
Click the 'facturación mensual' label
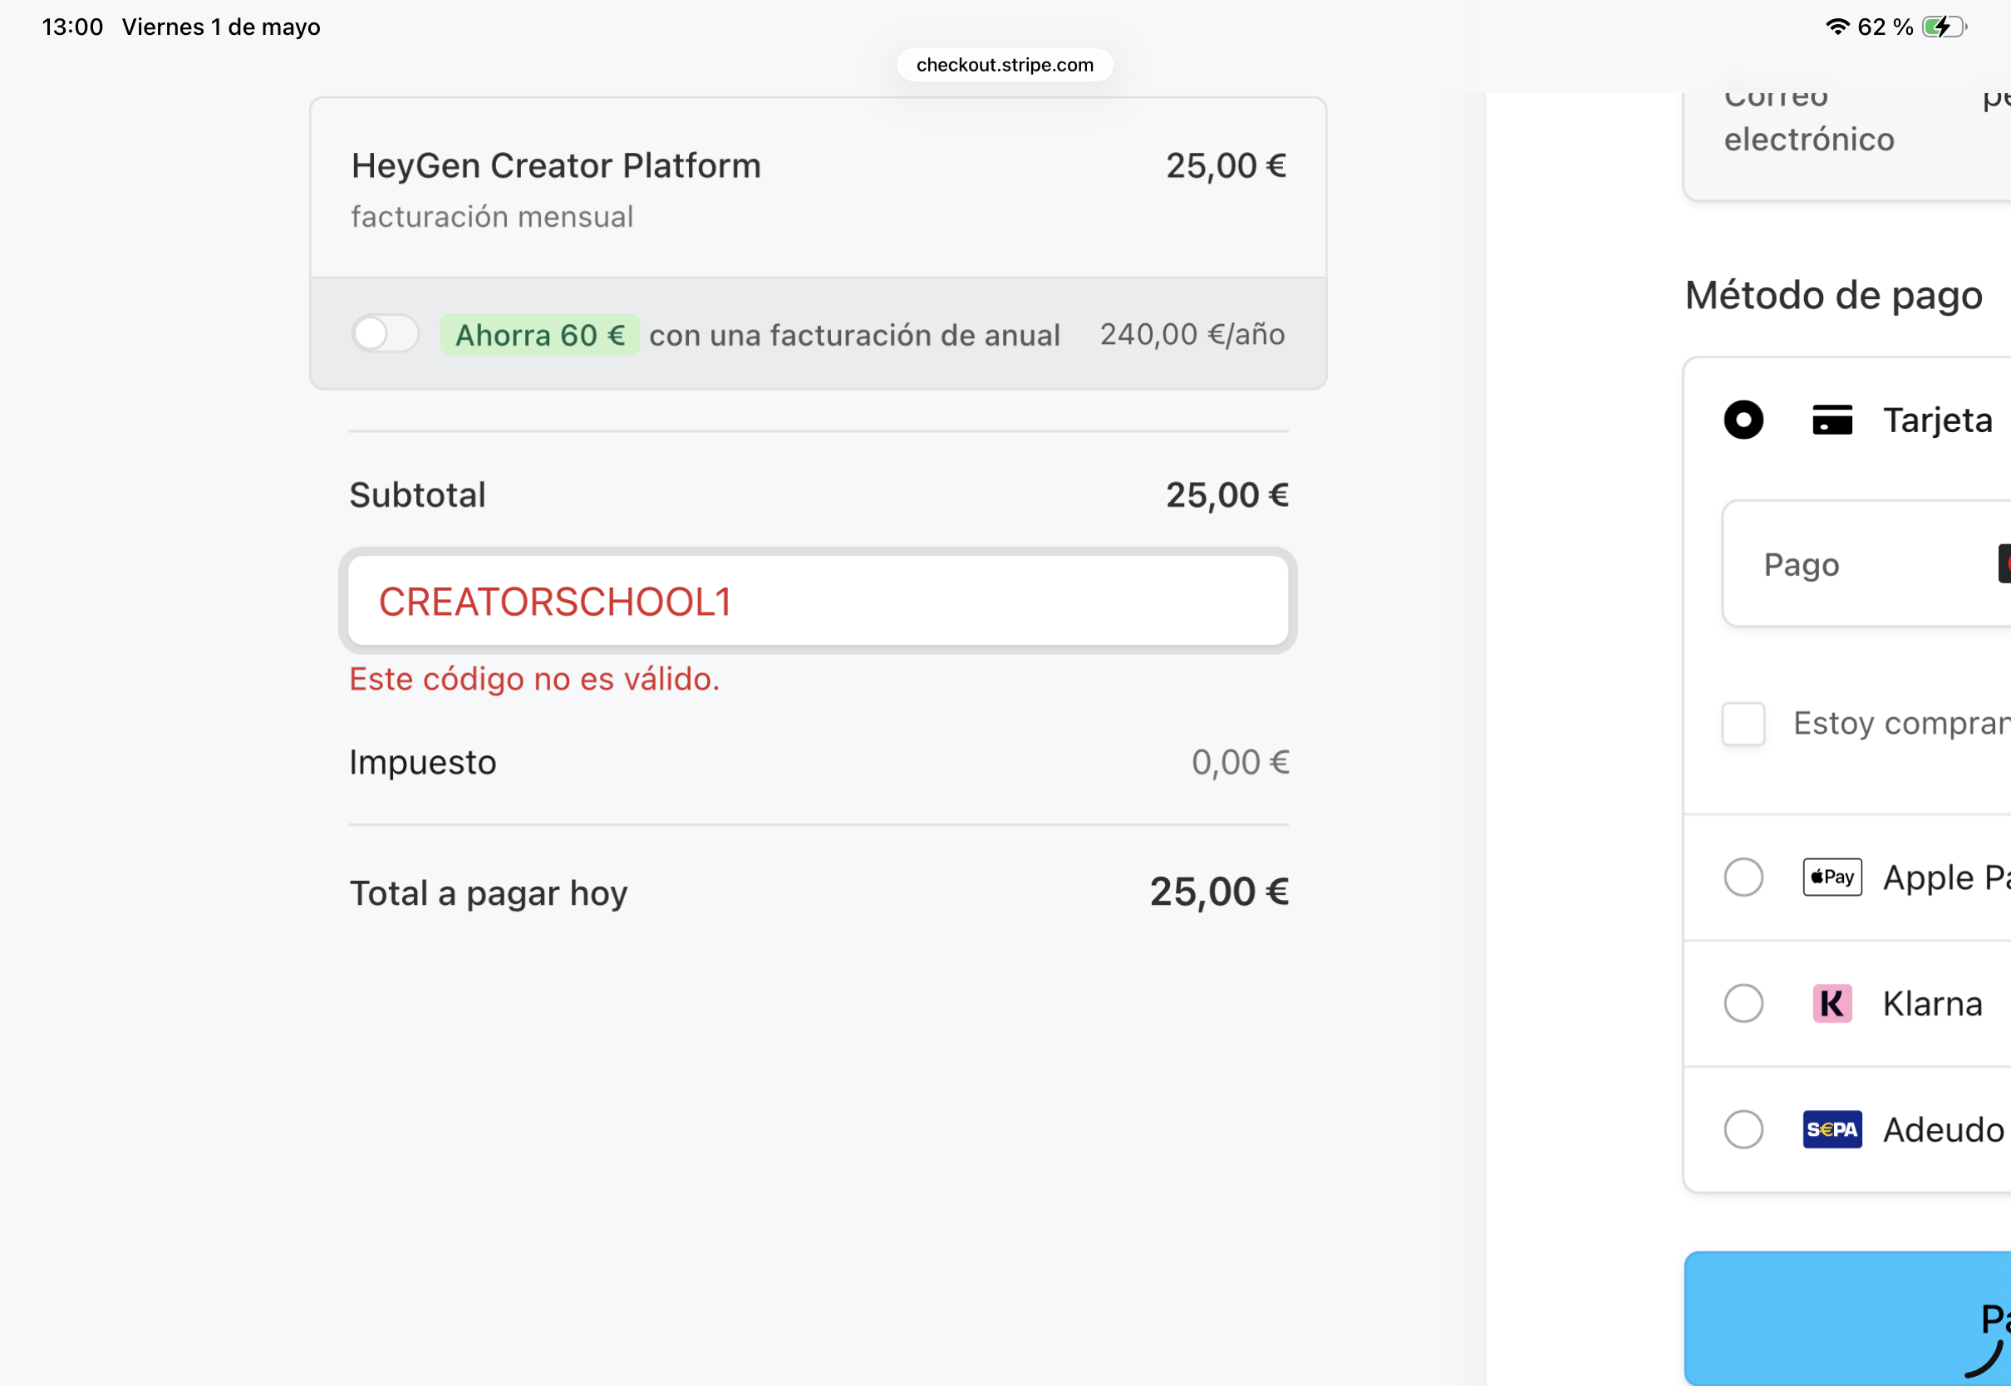(491, 216)
